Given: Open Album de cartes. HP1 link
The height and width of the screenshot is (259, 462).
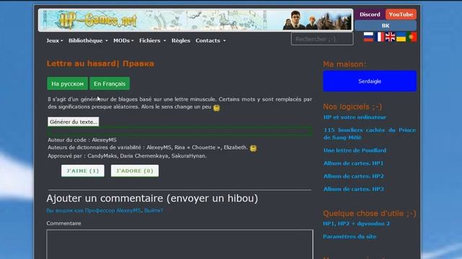Looking at the screenshot, I should coord(354,163).
